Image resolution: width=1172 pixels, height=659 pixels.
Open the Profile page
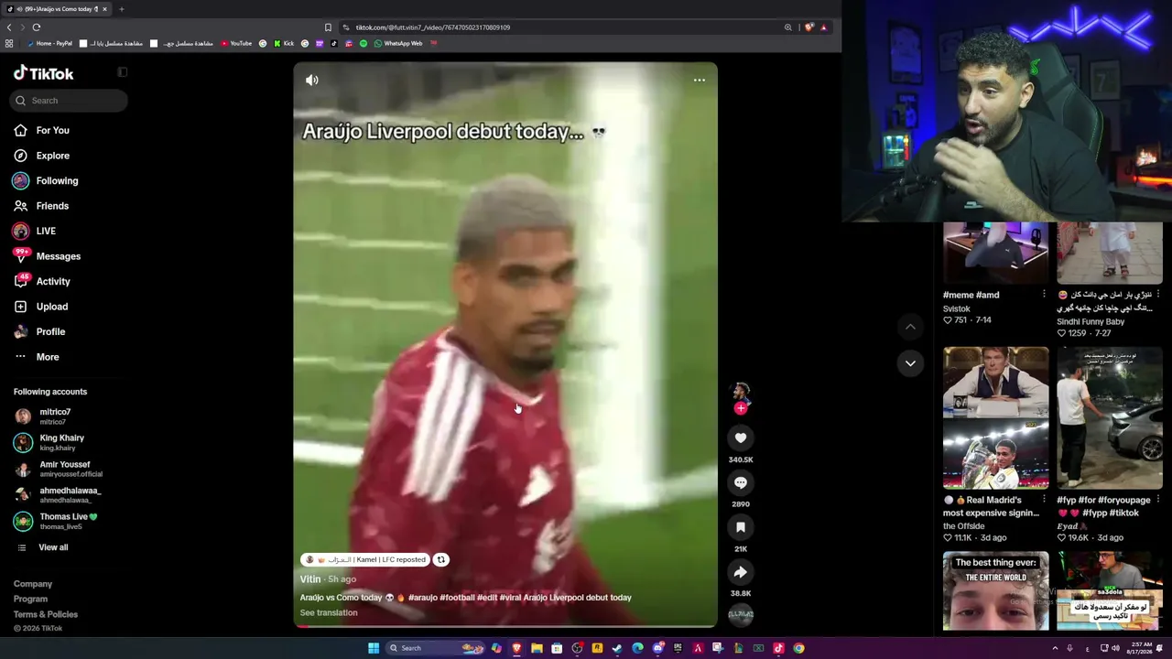(x=50, y=332)
